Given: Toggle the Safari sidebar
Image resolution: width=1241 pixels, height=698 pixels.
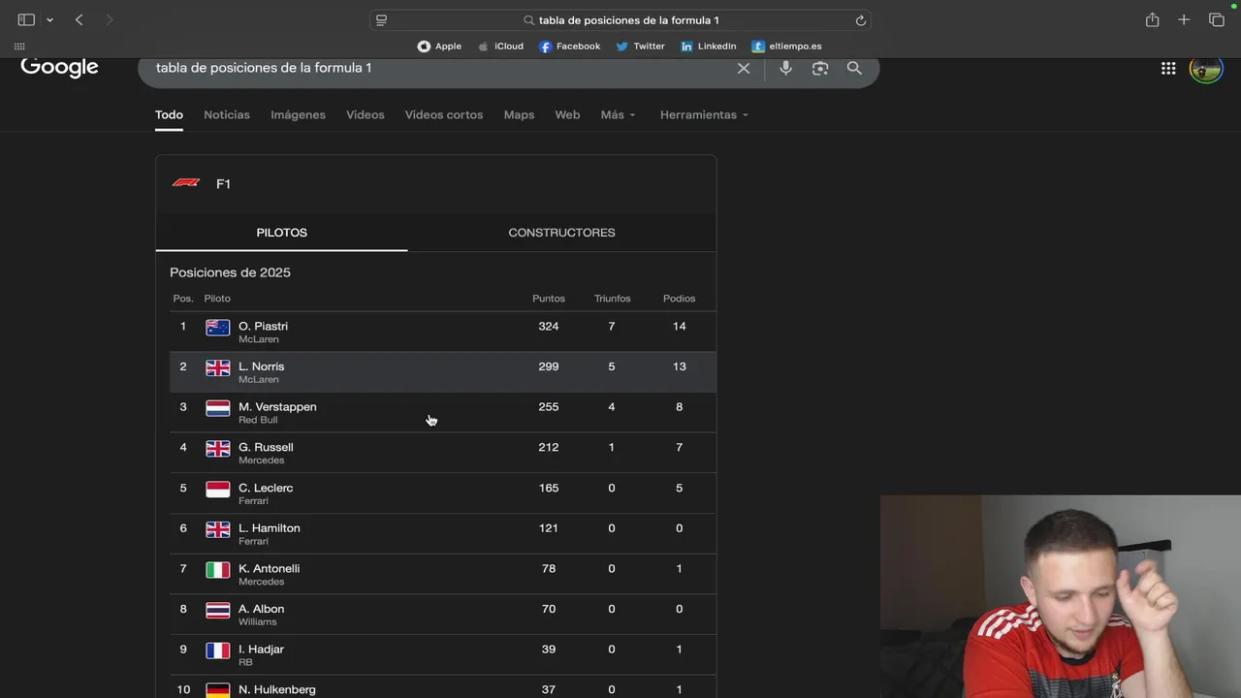Looking at the screenshot, I should coord(26,19).
